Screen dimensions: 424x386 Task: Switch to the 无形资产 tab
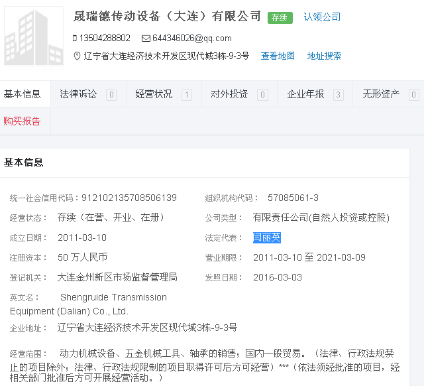click(381, 94)
